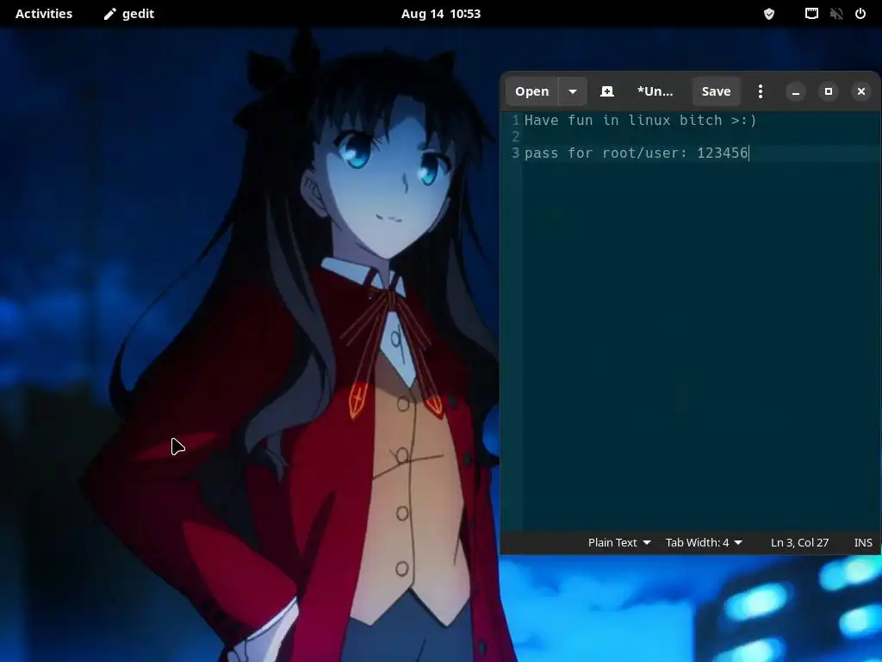This screenshot has width=882, height=662.
Task: Click the Ln 3, Col 27 indicator
Action: tap(799, 543)
